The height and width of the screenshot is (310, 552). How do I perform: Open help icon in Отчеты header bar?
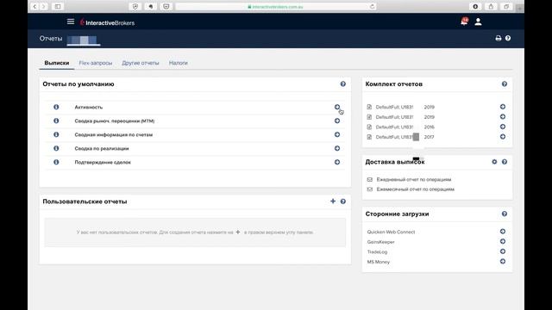tap(508, 38)
